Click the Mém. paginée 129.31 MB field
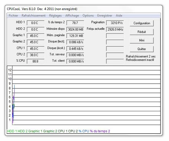Image resolution: width=169 pixels, height=141 pixels. 75,36
